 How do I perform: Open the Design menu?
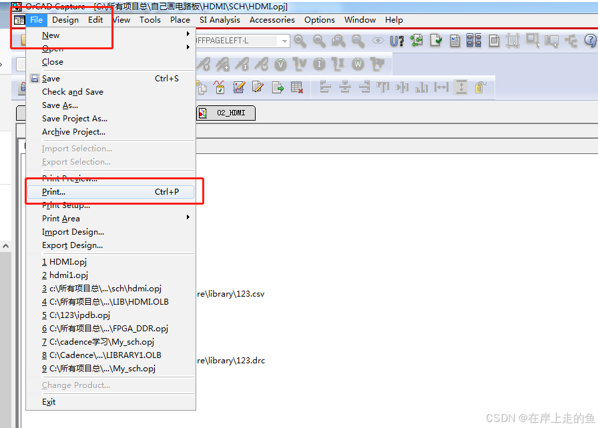coord(65,20)
